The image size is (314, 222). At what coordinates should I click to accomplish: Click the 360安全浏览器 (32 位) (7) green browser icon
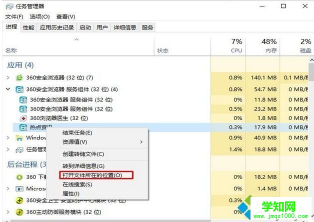point(19,77)
